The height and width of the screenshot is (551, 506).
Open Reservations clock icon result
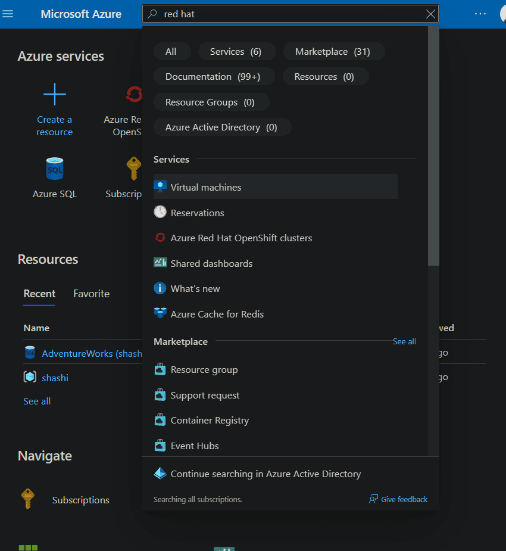pyautogui.click(x=160, y=213)
